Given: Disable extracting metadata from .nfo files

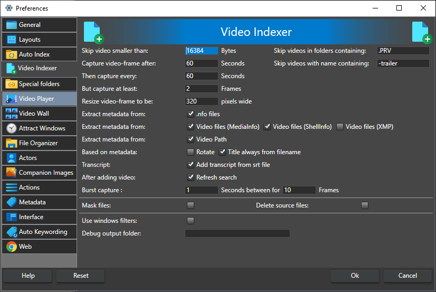Looking at the screenshot, I should coord(191,114).
